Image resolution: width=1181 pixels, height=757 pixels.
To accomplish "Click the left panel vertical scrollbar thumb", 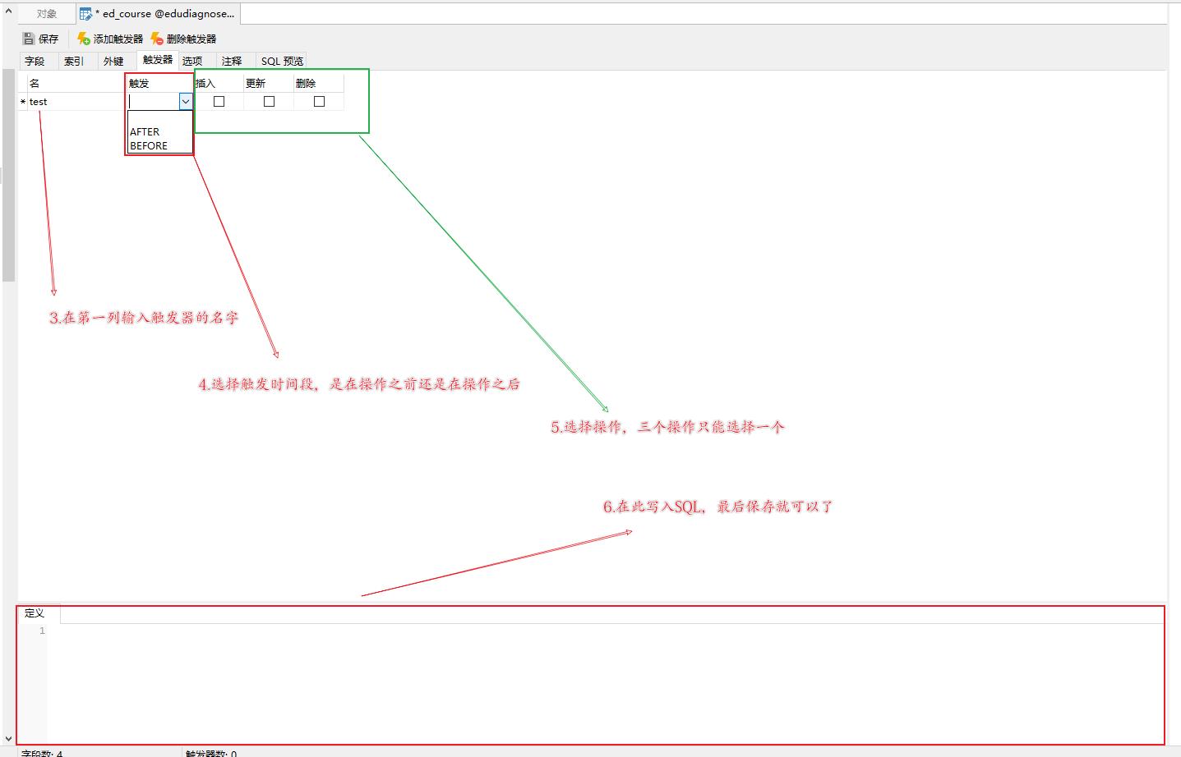I will pos(8,176).
